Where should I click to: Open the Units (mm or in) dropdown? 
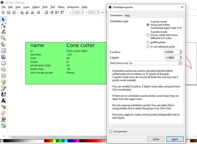click(x=180, y=63)
